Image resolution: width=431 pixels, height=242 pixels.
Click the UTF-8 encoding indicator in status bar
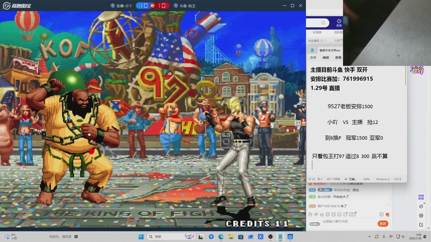(398, 179)
